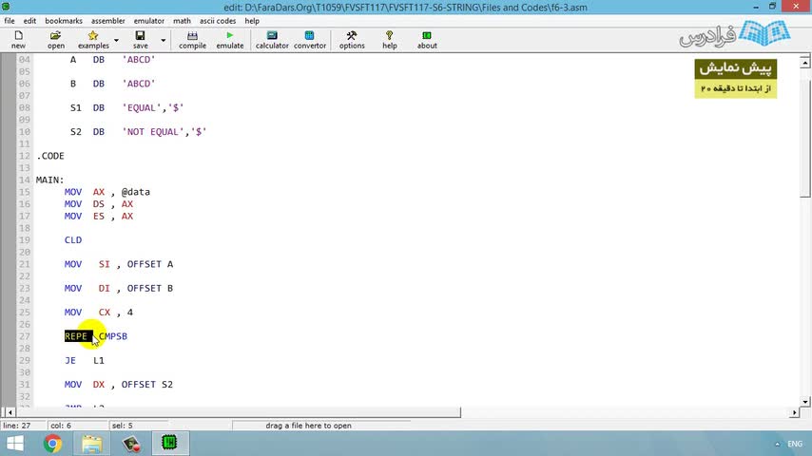Switch to emu8086 taskbar chip icon
Image resolution: width=812 pixels, height=456 pixels.
pos(169,443)
